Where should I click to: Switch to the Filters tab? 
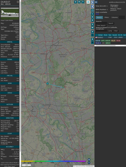pyautogui.click(x=107, y=17)
